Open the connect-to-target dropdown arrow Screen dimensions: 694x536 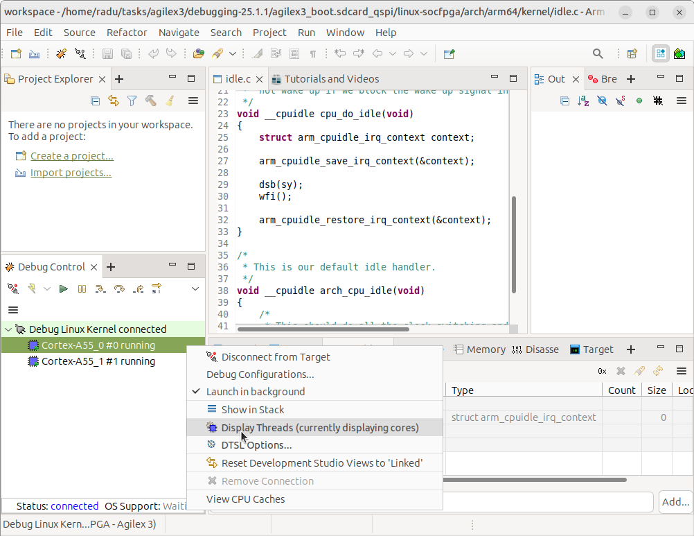click(x=47, y=288)
